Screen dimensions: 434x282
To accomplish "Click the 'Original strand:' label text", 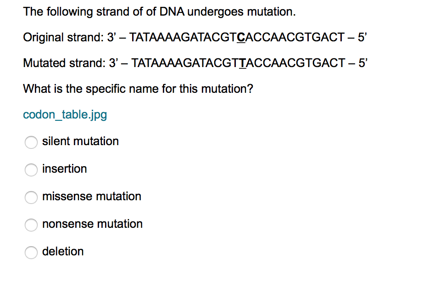I will click(63, 38).
